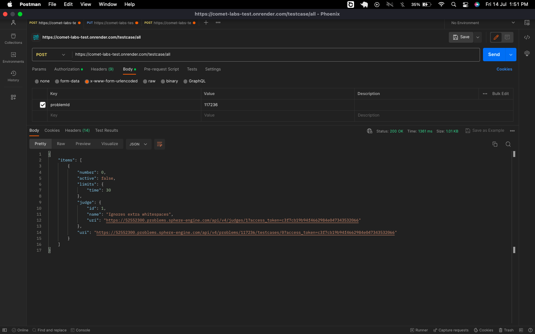Open Console from the status bar
This screenshot has height=334, width=535.
pos(81,330)
